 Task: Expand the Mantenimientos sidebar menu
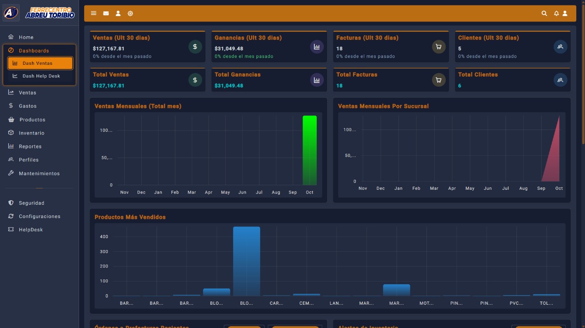(39, 174)
